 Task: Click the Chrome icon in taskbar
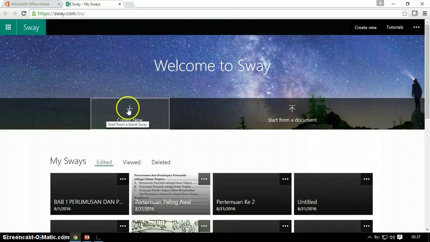(x=75, y=237)
